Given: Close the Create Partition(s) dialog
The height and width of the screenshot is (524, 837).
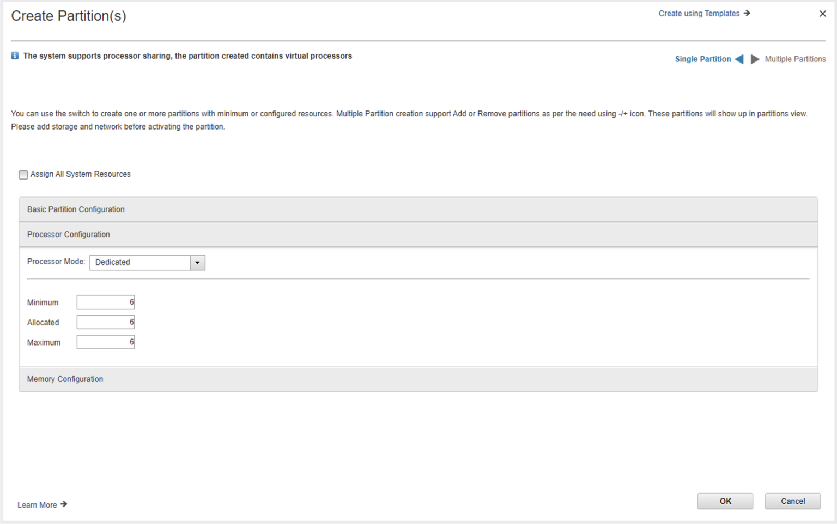Looking at the screenshot, I should click(823, 13).
